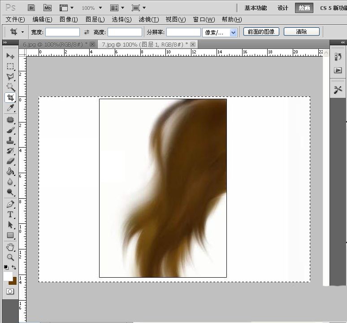This screenshot has height=323, width=347.
Task: Open the 100% zoom level dropdown
Action: click(x=100, y=8)
